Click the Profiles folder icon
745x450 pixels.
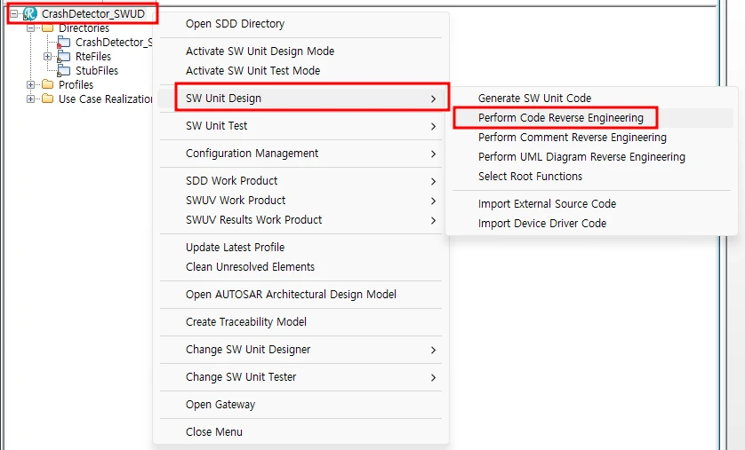pyautogui.click(x=48, y=85)
